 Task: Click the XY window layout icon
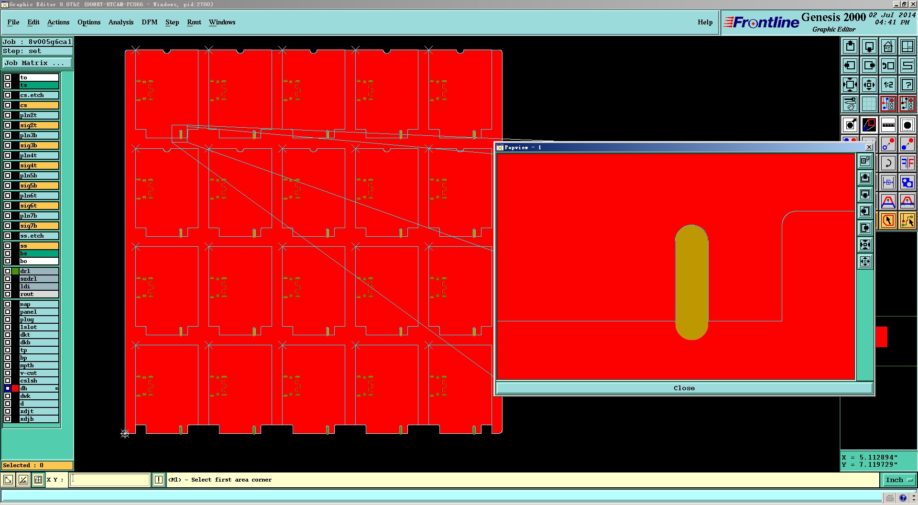(907, 46)
